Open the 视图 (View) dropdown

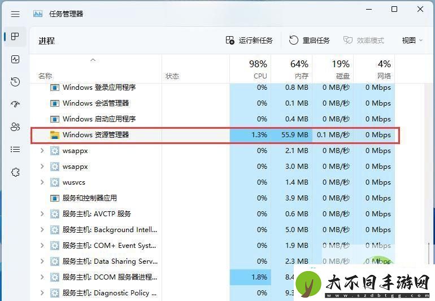point(412,41)
